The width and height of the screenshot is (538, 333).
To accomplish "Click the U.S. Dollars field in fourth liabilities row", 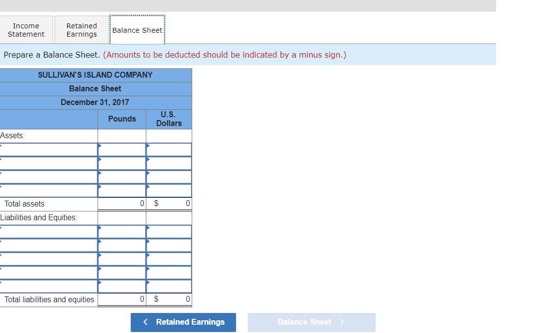I will coord(169,272).
